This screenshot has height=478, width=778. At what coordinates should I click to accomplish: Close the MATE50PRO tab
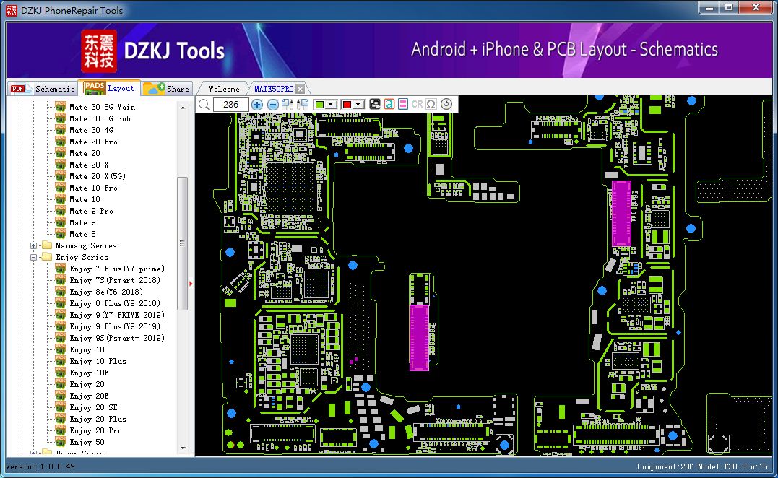[x=301, y=90]
